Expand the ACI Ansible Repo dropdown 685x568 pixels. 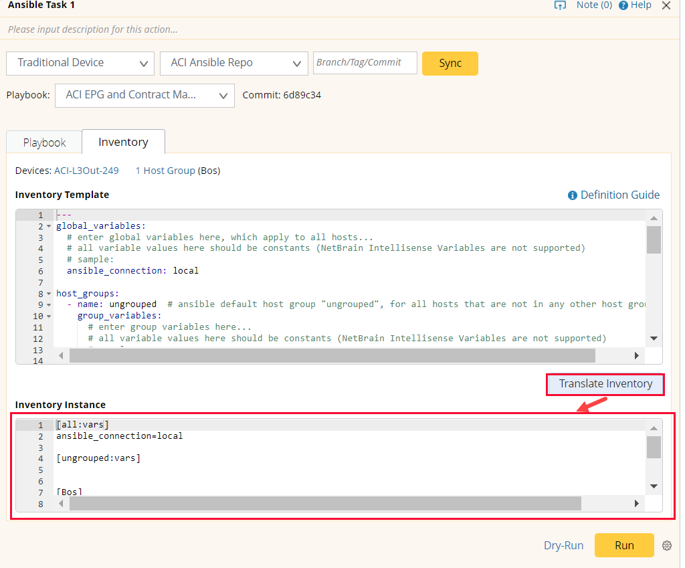pyautogui.click(x=234, y=63)
